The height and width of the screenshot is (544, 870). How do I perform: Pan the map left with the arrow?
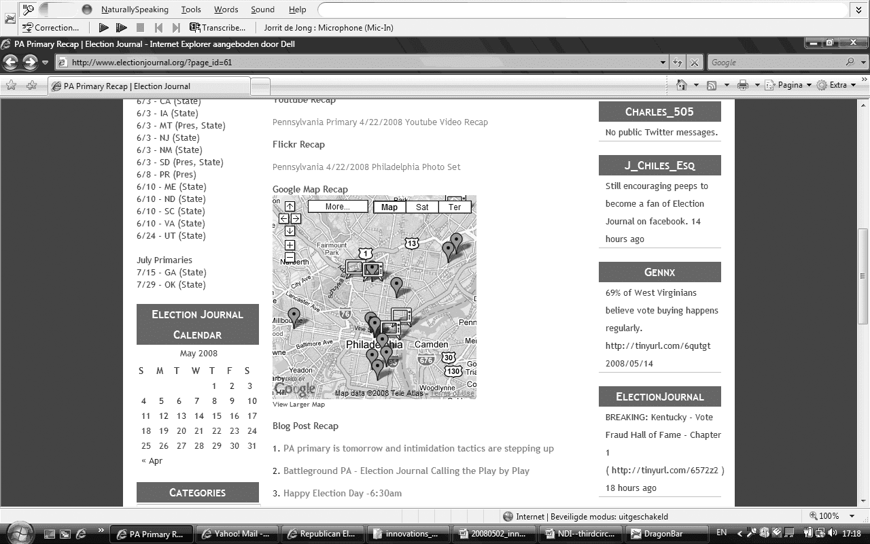284,218
